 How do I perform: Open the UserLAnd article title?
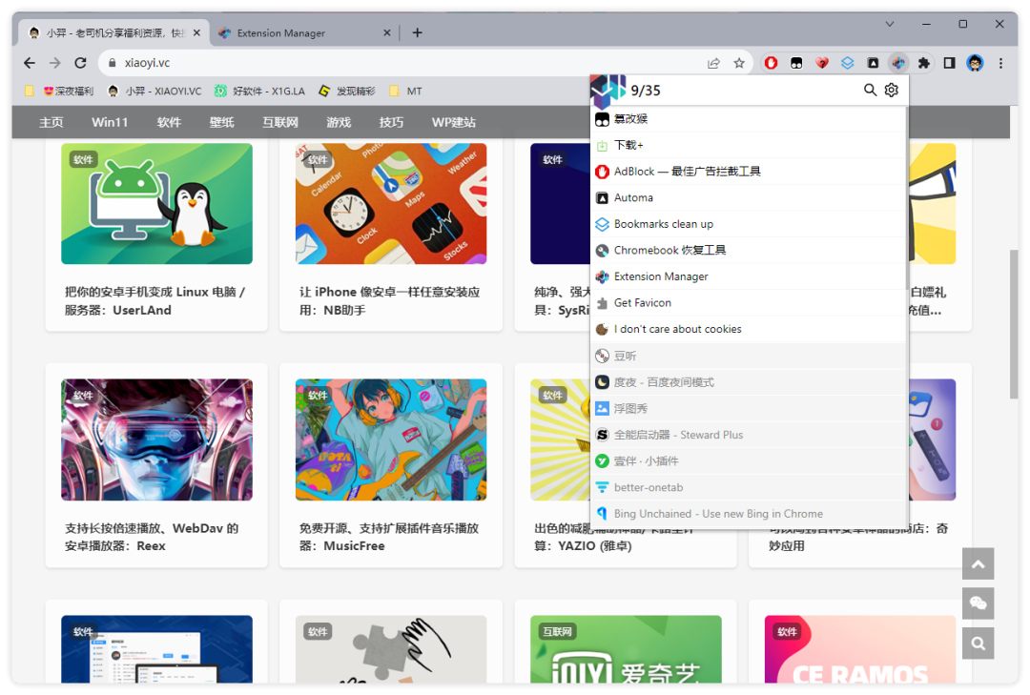click(x=155, y=301)
